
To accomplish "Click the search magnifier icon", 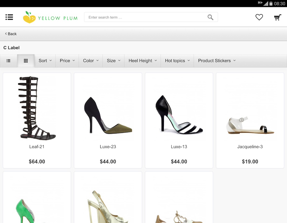I will pyautogui.click(x=210, y=17).
